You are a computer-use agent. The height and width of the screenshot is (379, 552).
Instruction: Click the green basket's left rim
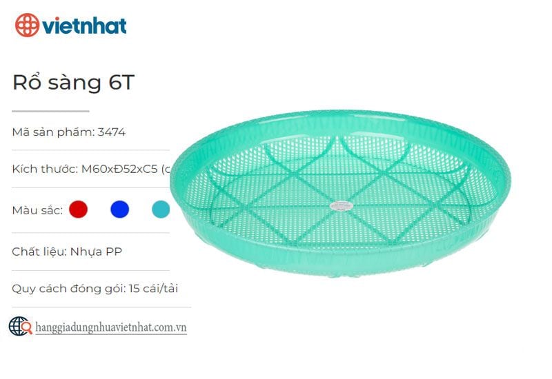pyautogui.click(x=178, y=181)
